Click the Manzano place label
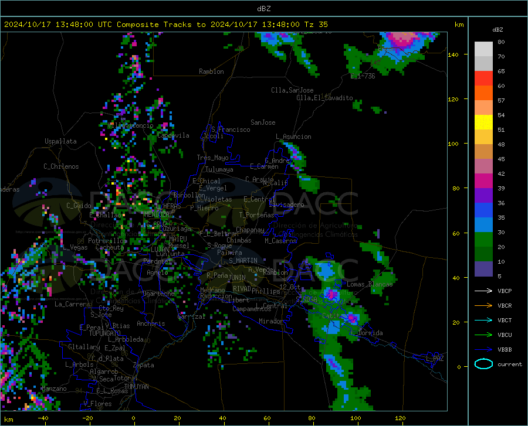The width and height of the screenshot is (528, 426). (x=54, y=388)
